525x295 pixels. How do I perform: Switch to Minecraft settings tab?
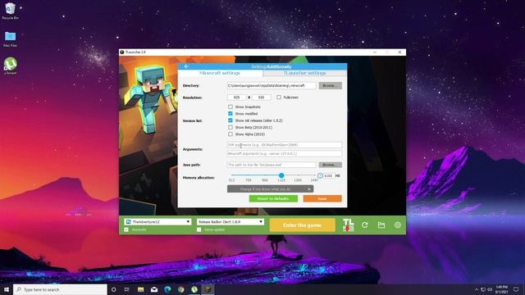point(220,73)
